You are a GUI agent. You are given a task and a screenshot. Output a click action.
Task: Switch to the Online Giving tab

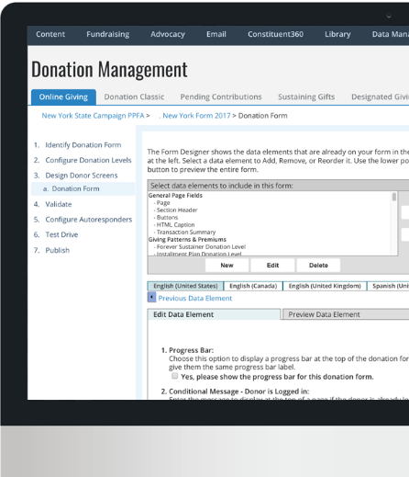click(x=63, y=97)
